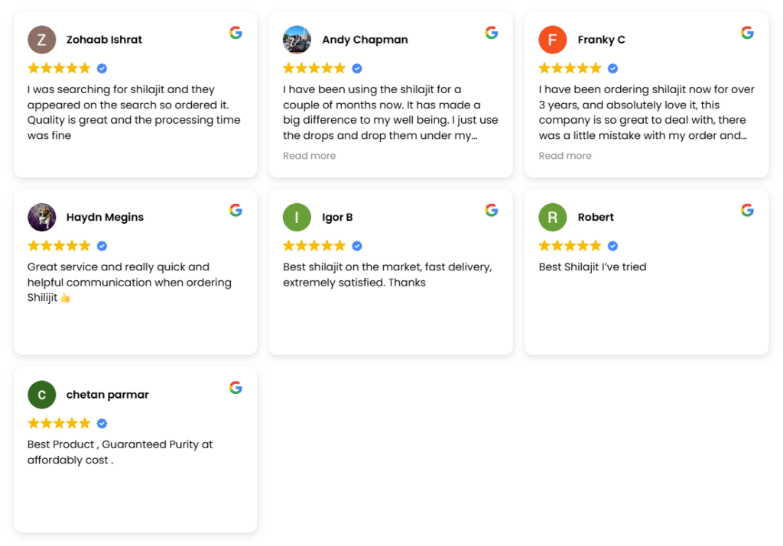
Task: Select the five-star rating on Franky C's review
Action: coord(570,67)
